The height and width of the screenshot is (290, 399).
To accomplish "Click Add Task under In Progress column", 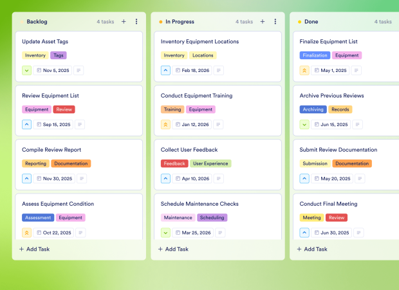I will pos(174,249).
